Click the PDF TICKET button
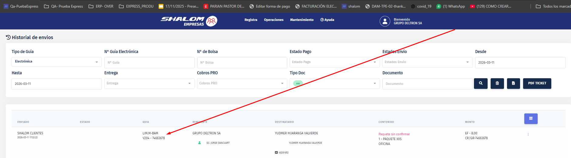Image resolution: width=571 pixels, height=158 pixels. (537, 83)
